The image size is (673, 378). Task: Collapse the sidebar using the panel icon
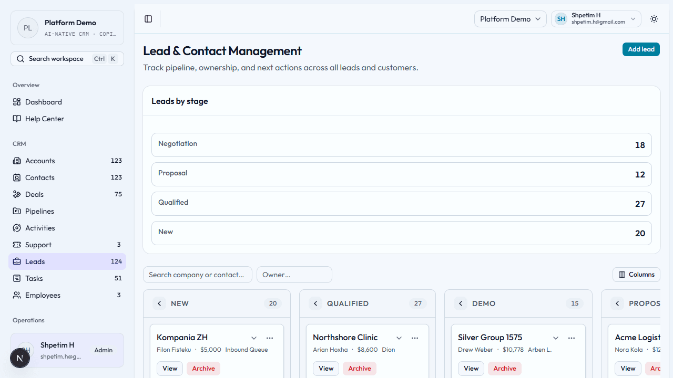(148, 19)
